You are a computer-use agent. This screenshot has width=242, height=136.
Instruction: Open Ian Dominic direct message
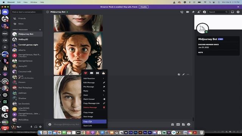(27, 104)
